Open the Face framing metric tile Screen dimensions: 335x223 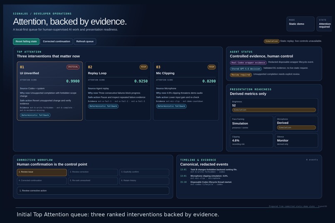click(251, 124)
